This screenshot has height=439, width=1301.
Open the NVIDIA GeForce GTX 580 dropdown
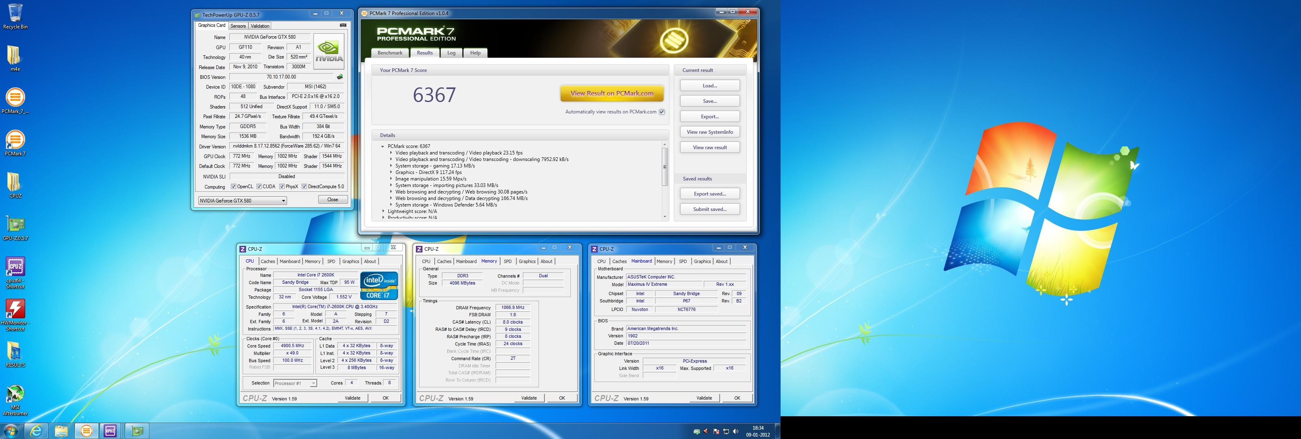point(242,200)
